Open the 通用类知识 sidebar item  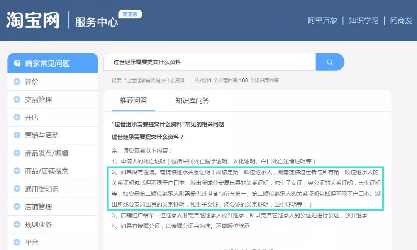tap(53, 188)
